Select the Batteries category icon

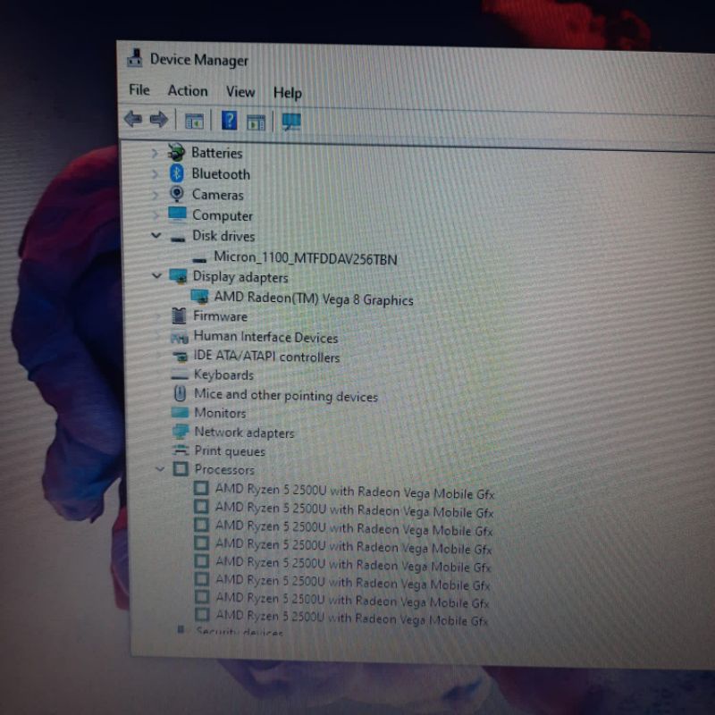[176, 152]
